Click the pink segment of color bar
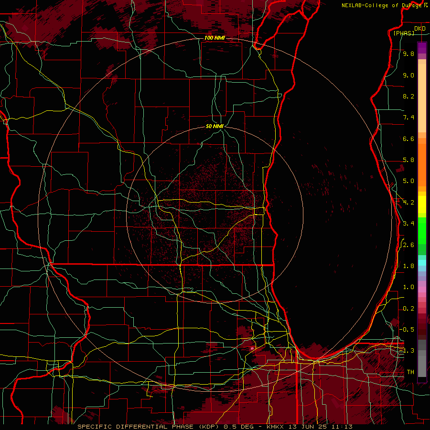This screenshot has height=430, width=430. point(422,290)
